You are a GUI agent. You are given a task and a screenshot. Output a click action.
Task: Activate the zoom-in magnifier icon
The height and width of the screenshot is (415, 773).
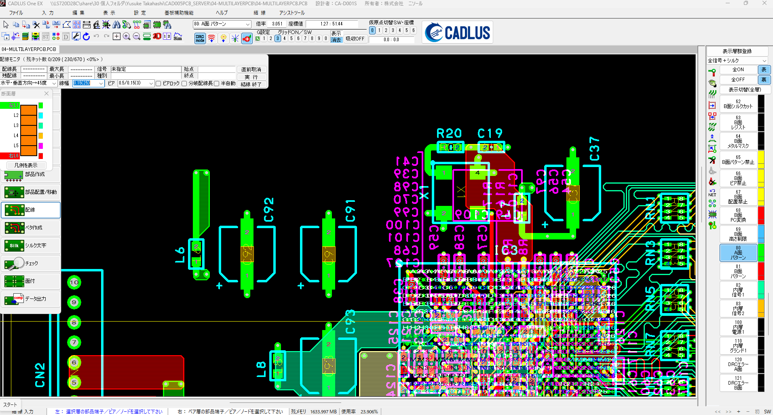tap(127, 36)
